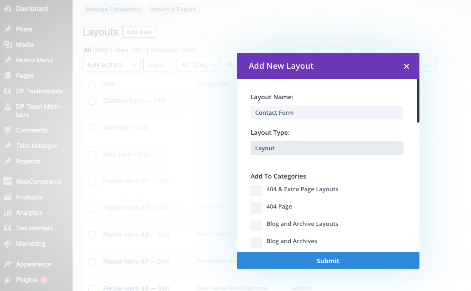Click inside the Layout Name field
Screen dimensions: 471x291
coord(327,112)
